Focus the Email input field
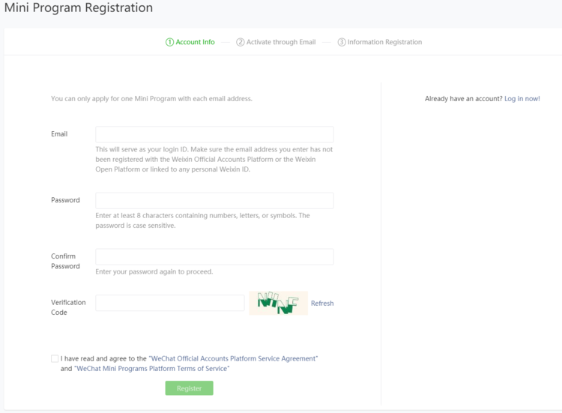 (214, 134)
